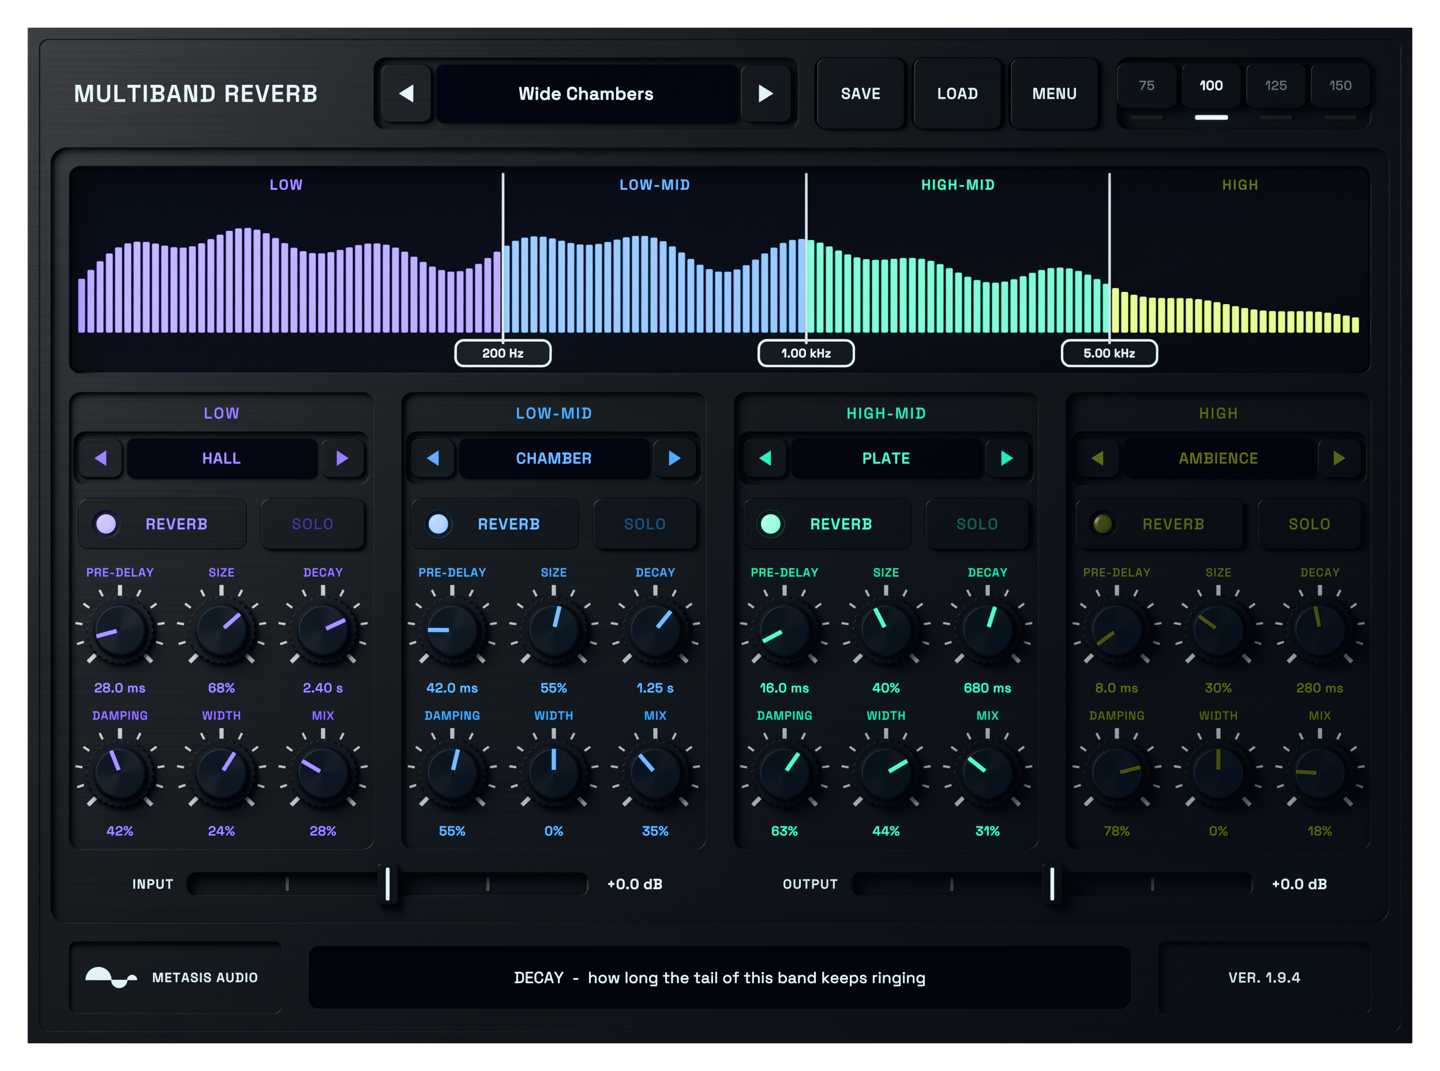Click the HIGH band Damping knob
1440x1071 pixels.
(x=1116, y=773)
